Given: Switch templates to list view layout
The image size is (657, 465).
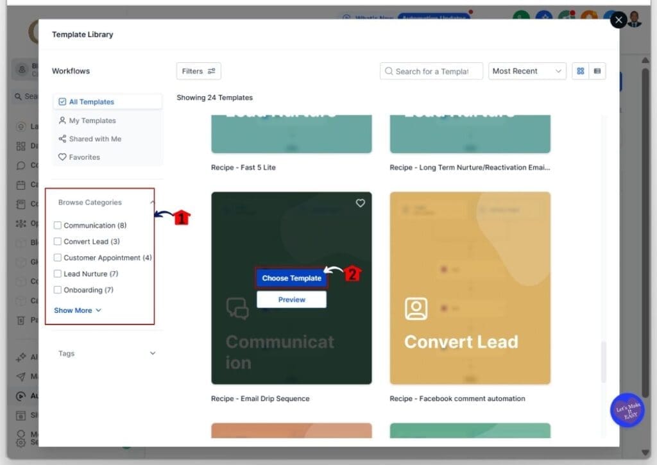Looking at the screenshot, I should [597, 71].
